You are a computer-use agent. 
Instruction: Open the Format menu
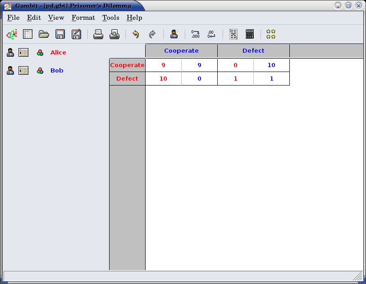point(83,18)
